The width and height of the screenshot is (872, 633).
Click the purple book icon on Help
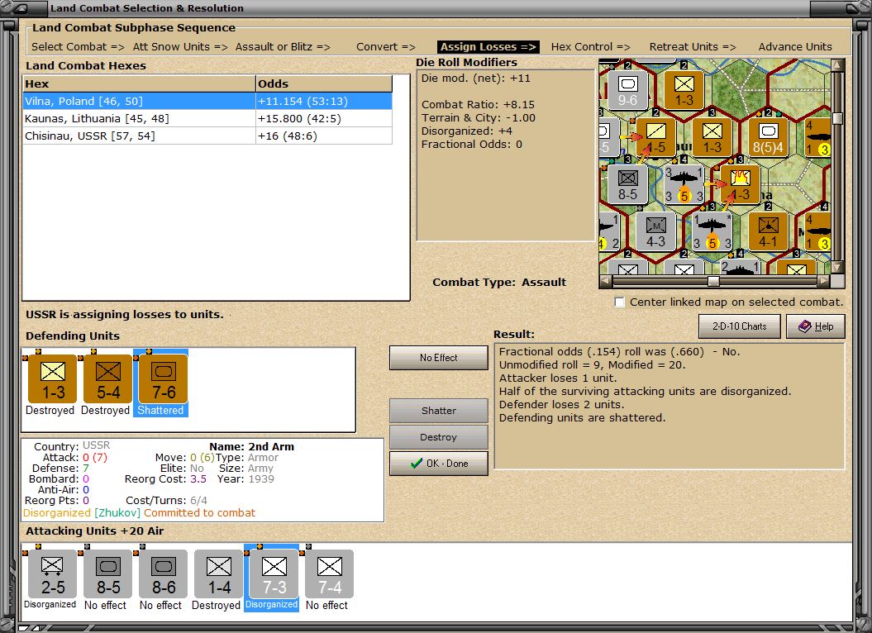click(805, 326)
